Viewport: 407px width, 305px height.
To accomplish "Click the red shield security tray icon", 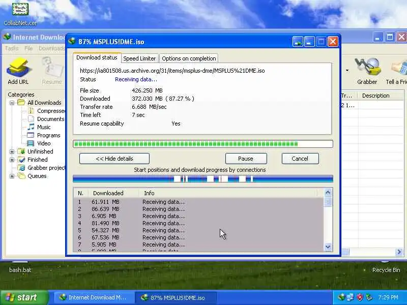I will (x=360, y=297).
